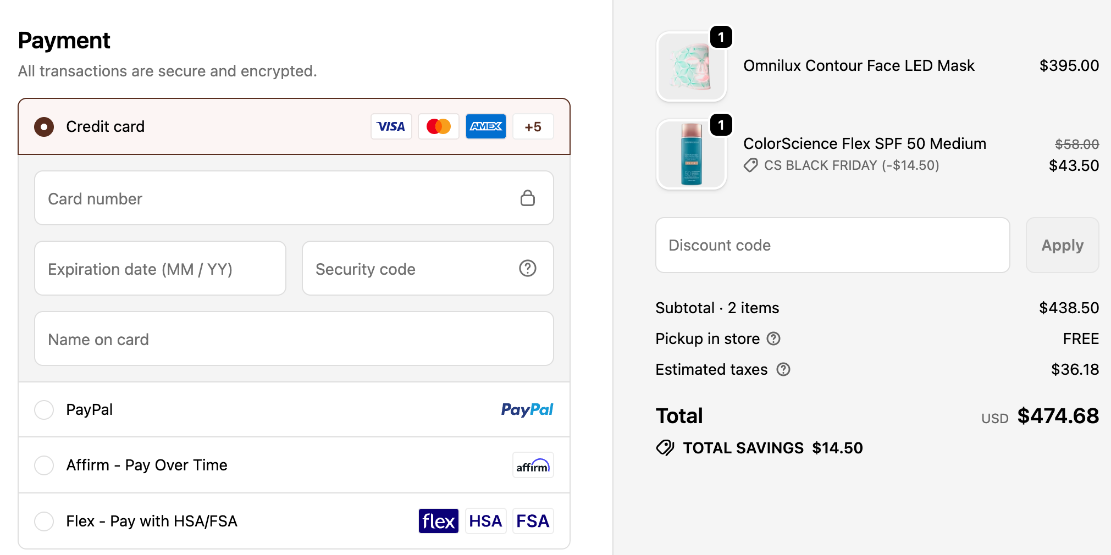
Task: Click the Flex logo badge
Action: (x=438, y=521)
